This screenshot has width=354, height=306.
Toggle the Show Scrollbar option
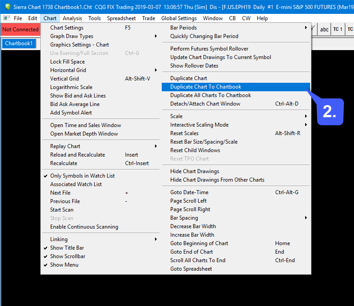click(x=101, y=256)
